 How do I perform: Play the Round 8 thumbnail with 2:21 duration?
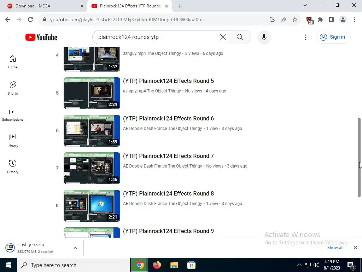tap(92, 205)
